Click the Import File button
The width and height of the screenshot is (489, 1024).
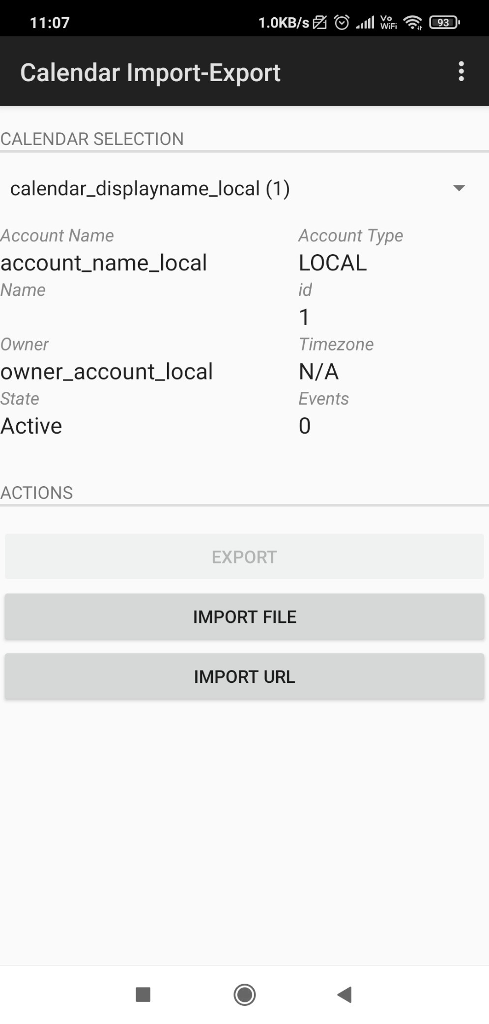tap(244, 616)
